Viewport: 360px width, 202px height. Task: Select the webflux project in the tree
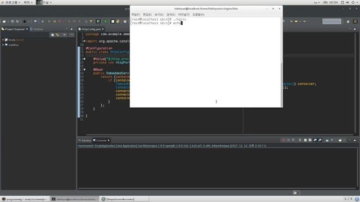(x=12, y=45)
